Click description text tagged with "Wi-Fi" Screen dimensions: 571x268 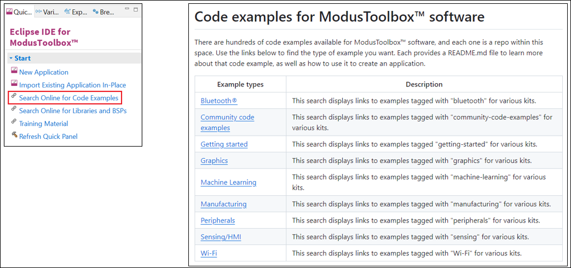tap(407, 253)
